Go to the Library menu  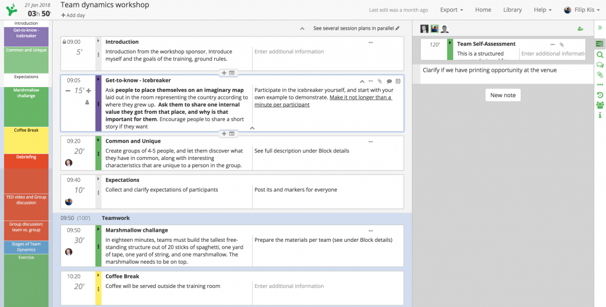[512, 10]
